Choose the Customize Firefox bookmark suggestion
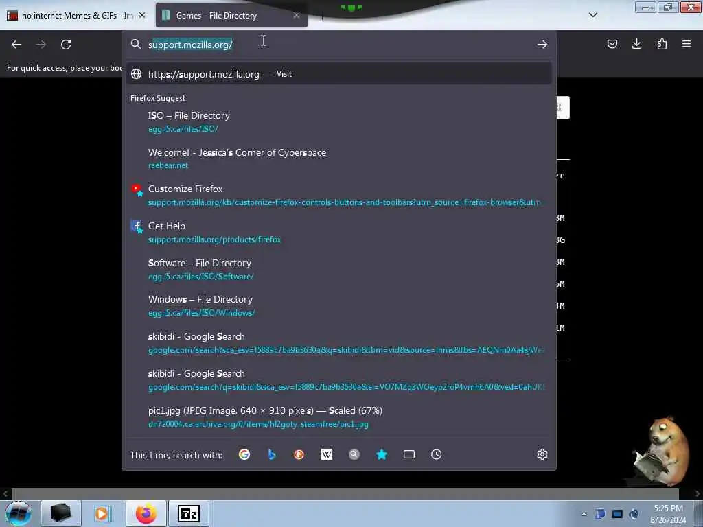 click(x=339, y=196)
